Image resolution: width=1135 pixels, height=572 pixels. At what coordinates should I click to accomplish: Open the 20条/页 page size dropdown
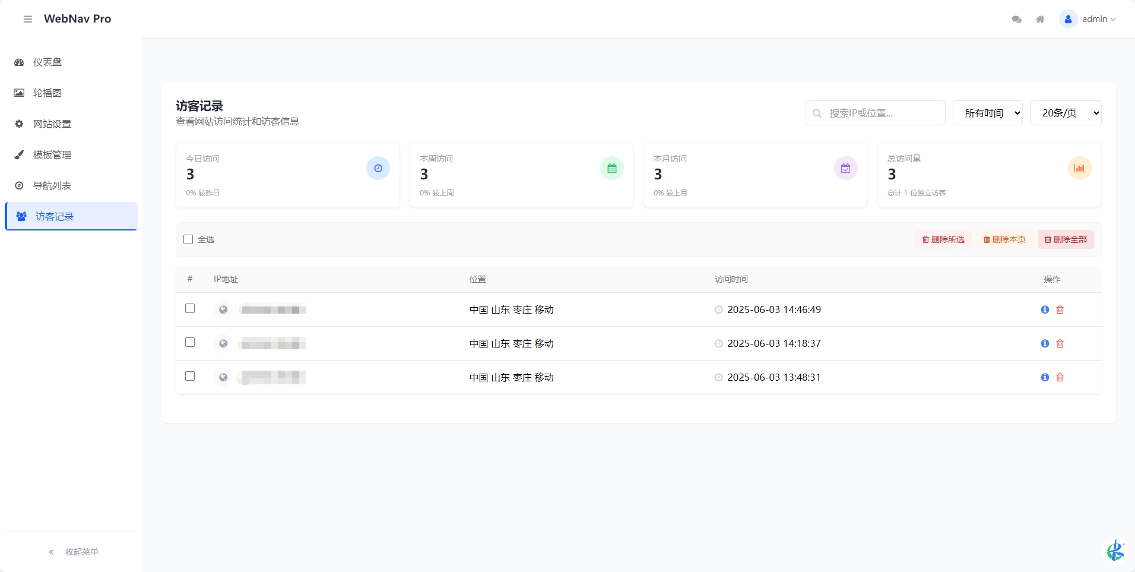click(x=1066, y=112)
